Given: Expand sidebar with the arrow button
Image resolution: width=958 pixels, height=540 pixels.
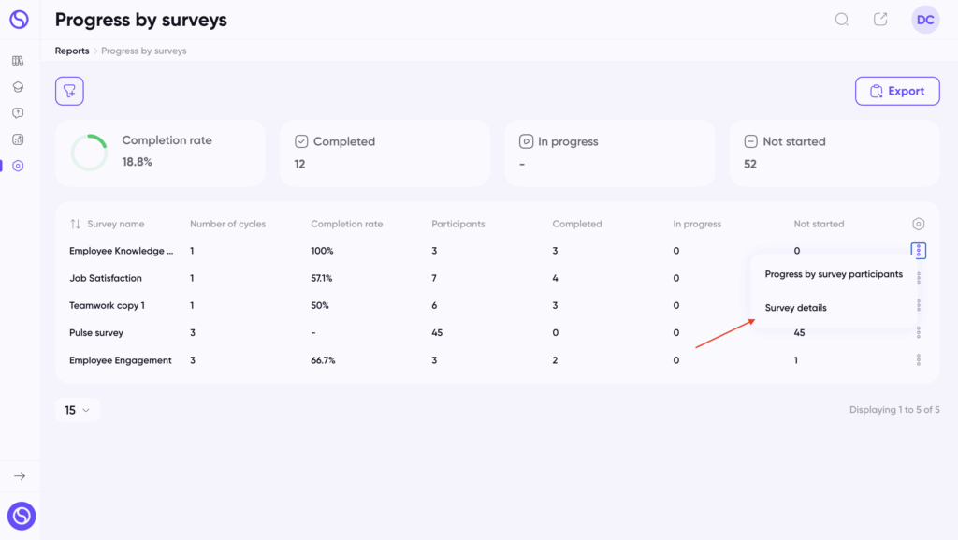Looking at the screenshot, I should tap(20, 475).
